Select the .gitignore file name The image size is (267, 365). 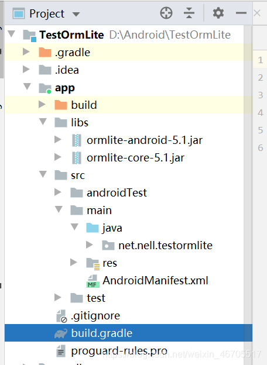[95, 316]
